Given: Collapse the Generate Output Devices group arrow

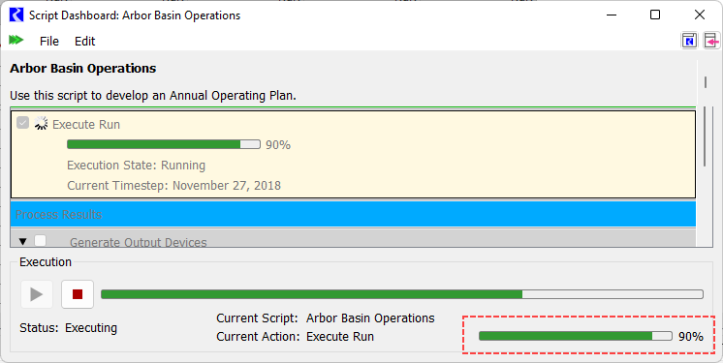Looking at the screenshot, I should (x=22, y=241).
